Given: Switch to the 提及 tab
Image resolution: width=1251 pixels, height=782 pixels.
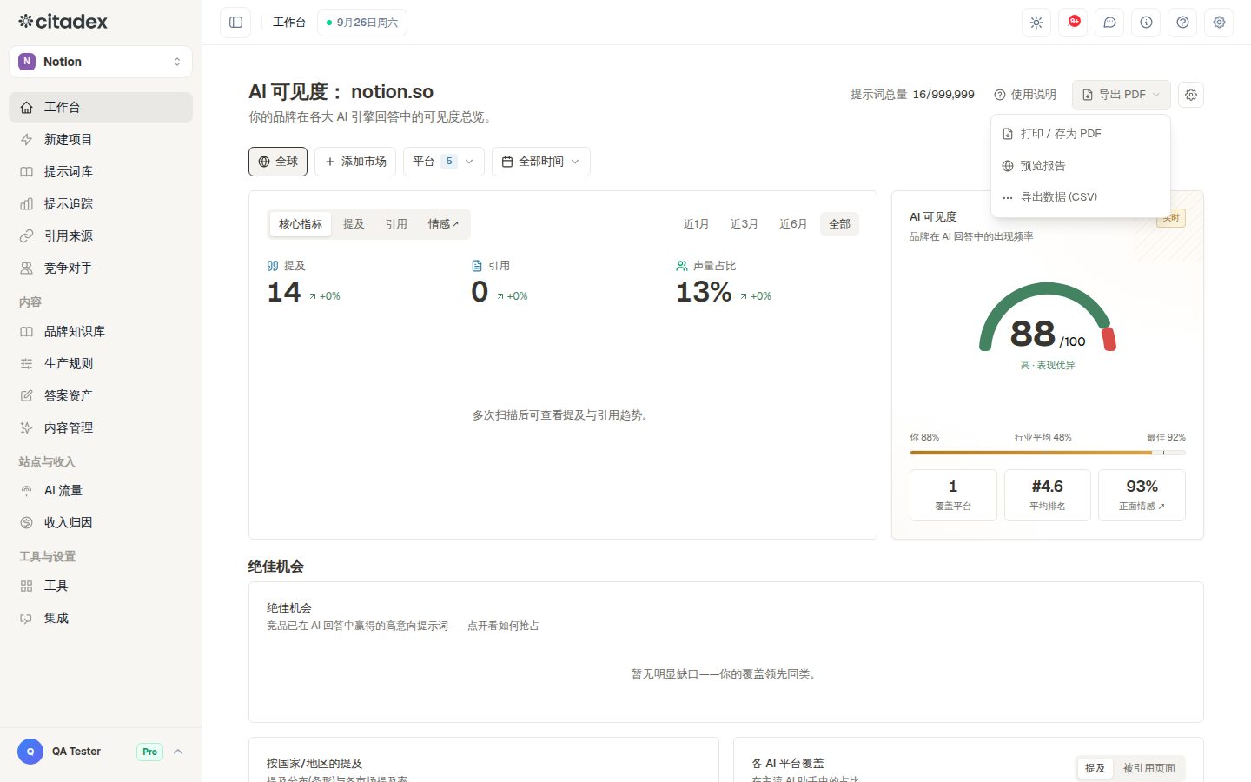Looking at the screenshot, I should pyautogui.click(x=354, y=224).
